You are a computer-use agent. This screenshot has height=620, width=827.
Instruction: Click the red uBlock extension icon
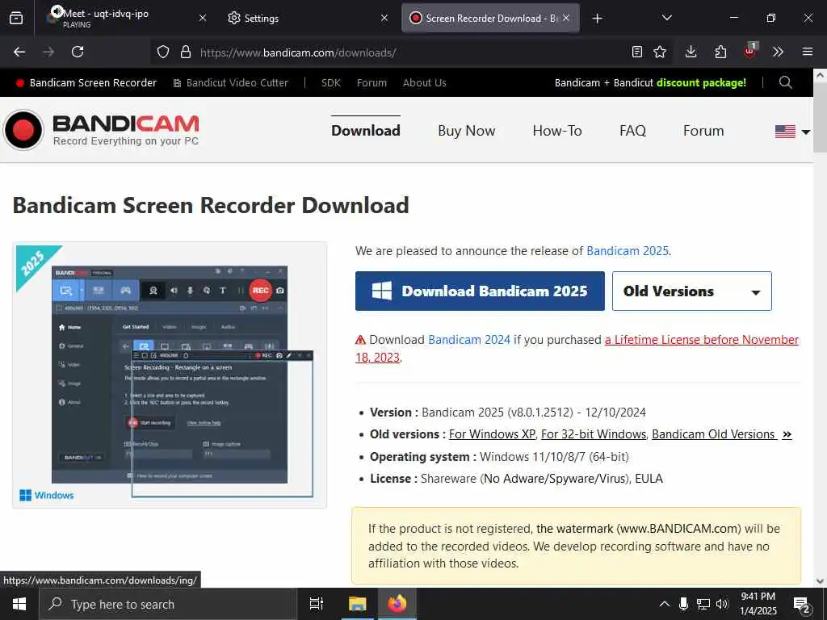[749, 51]
